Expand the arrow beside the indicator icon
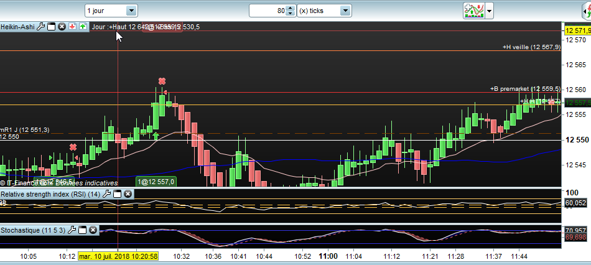The image size is (591, 265). point(489,11)
